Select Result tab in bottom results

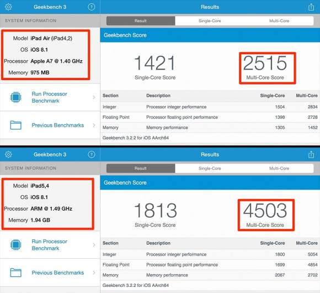pyautogui.click(x=141, y=168)
